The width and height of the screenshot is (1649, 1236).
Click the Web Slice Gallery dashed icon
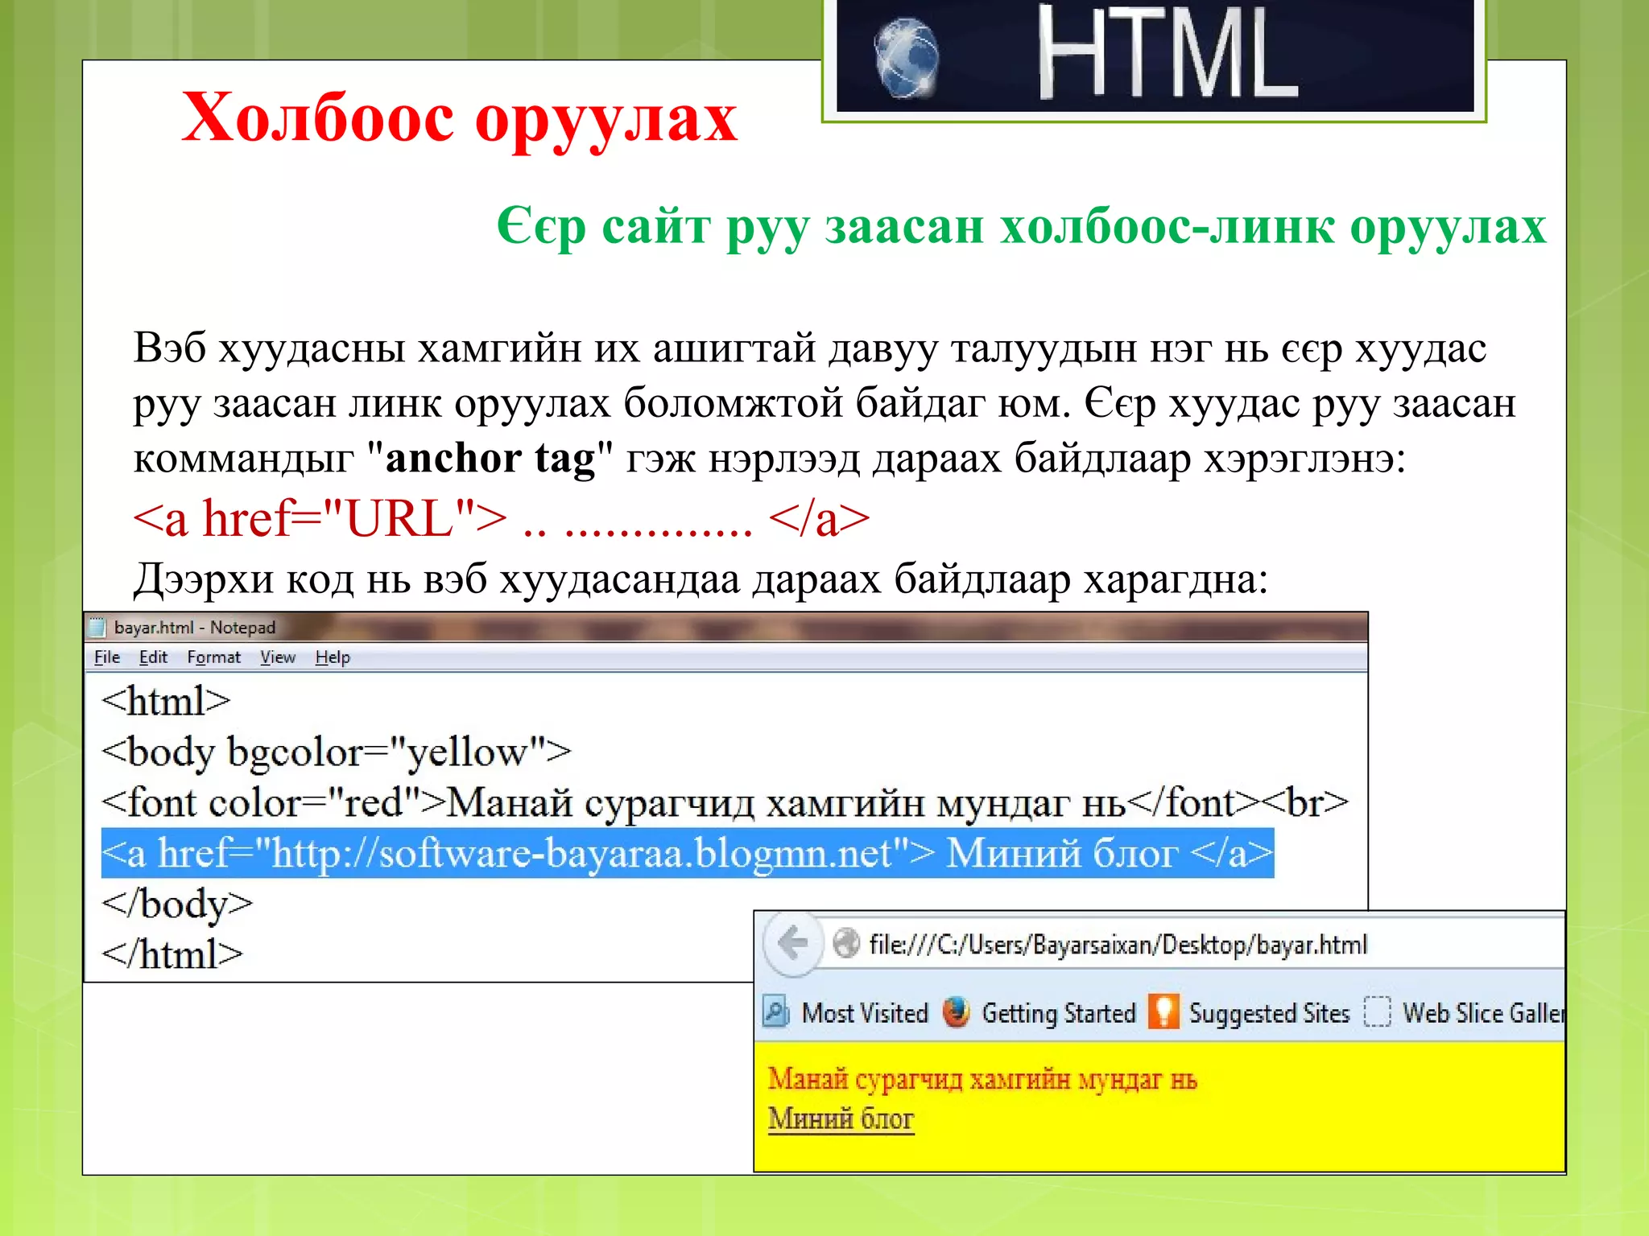[x=1377, y=1011]
